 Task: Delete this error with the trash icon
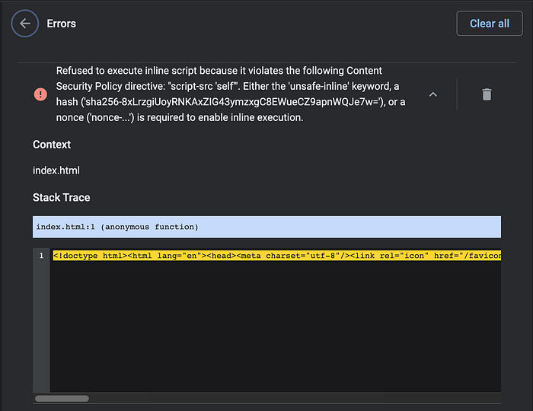(x=487, y=94)
